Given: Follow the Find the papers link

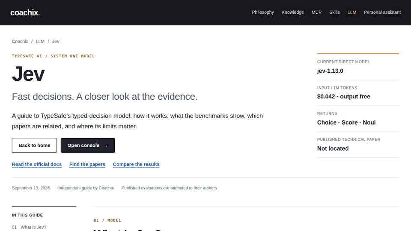Looking at the screenshot, I should point(87,164).
